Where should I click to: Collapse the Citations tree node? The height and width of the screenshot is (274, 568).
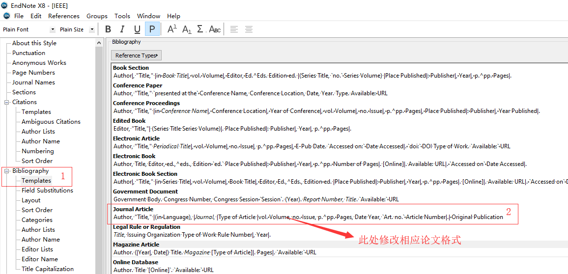(6, 103)
